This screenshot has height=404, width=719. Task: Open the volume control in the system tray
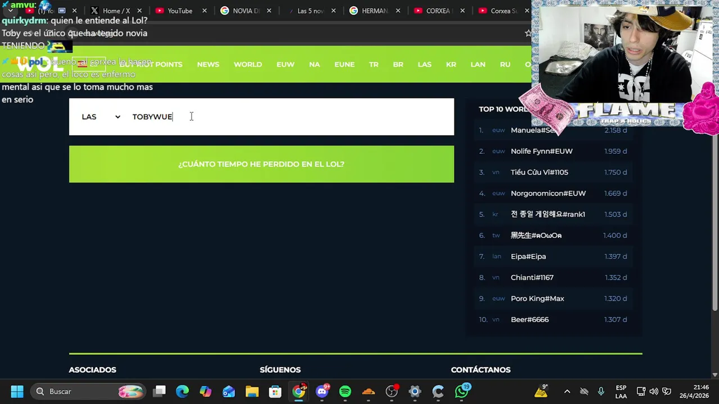click(654, 391)
